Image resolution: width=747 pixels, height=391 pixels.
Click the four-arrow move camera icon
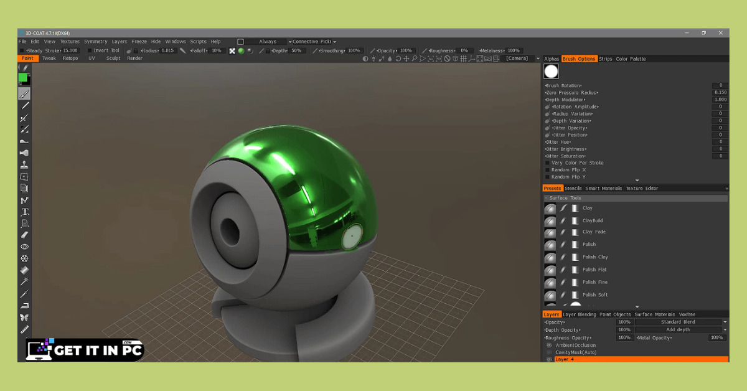406,59
